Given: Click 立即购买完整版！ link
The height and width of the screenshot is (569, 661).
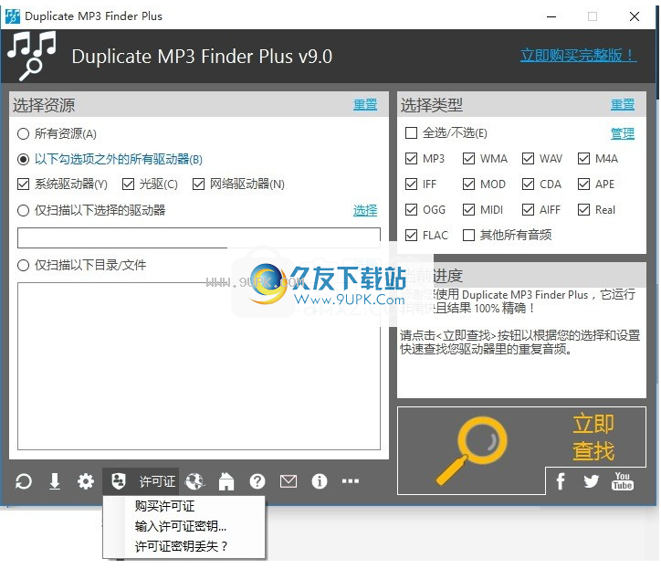Looking at the screenshot, I should pos(579,55).
